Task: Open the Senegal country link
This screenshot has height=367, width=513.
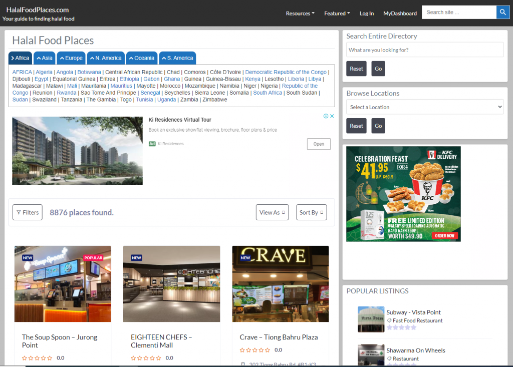Action: (150, 93)
